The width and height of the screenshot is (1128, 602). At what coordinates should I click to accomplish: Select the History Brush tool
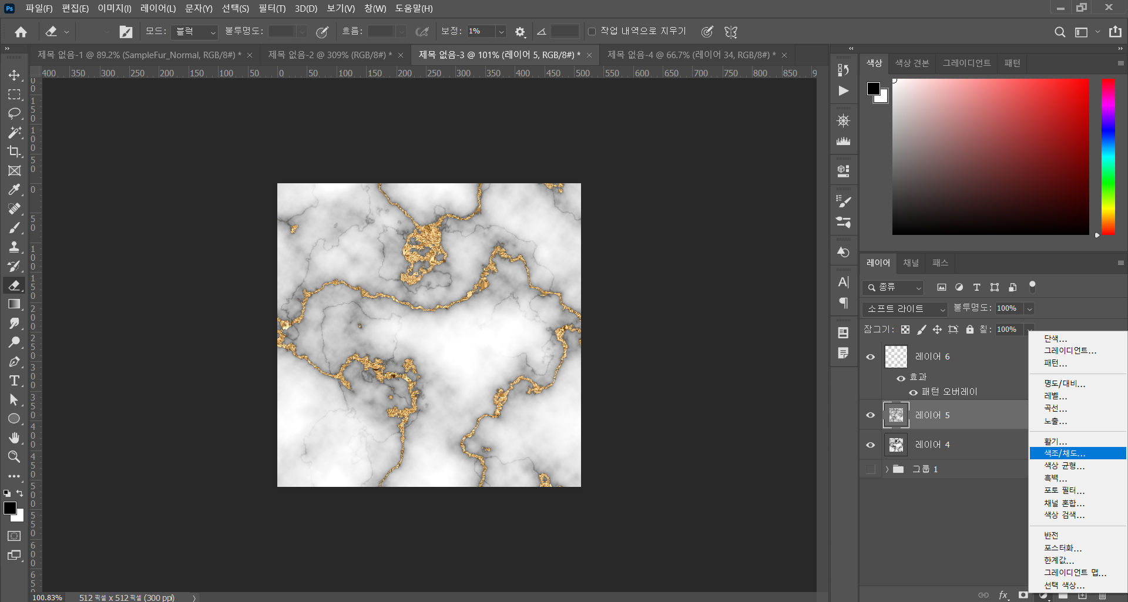(14, 266)
